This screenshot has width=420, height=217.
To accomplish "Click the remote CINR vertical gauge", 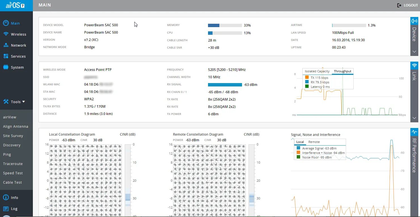I will (252, 180).
